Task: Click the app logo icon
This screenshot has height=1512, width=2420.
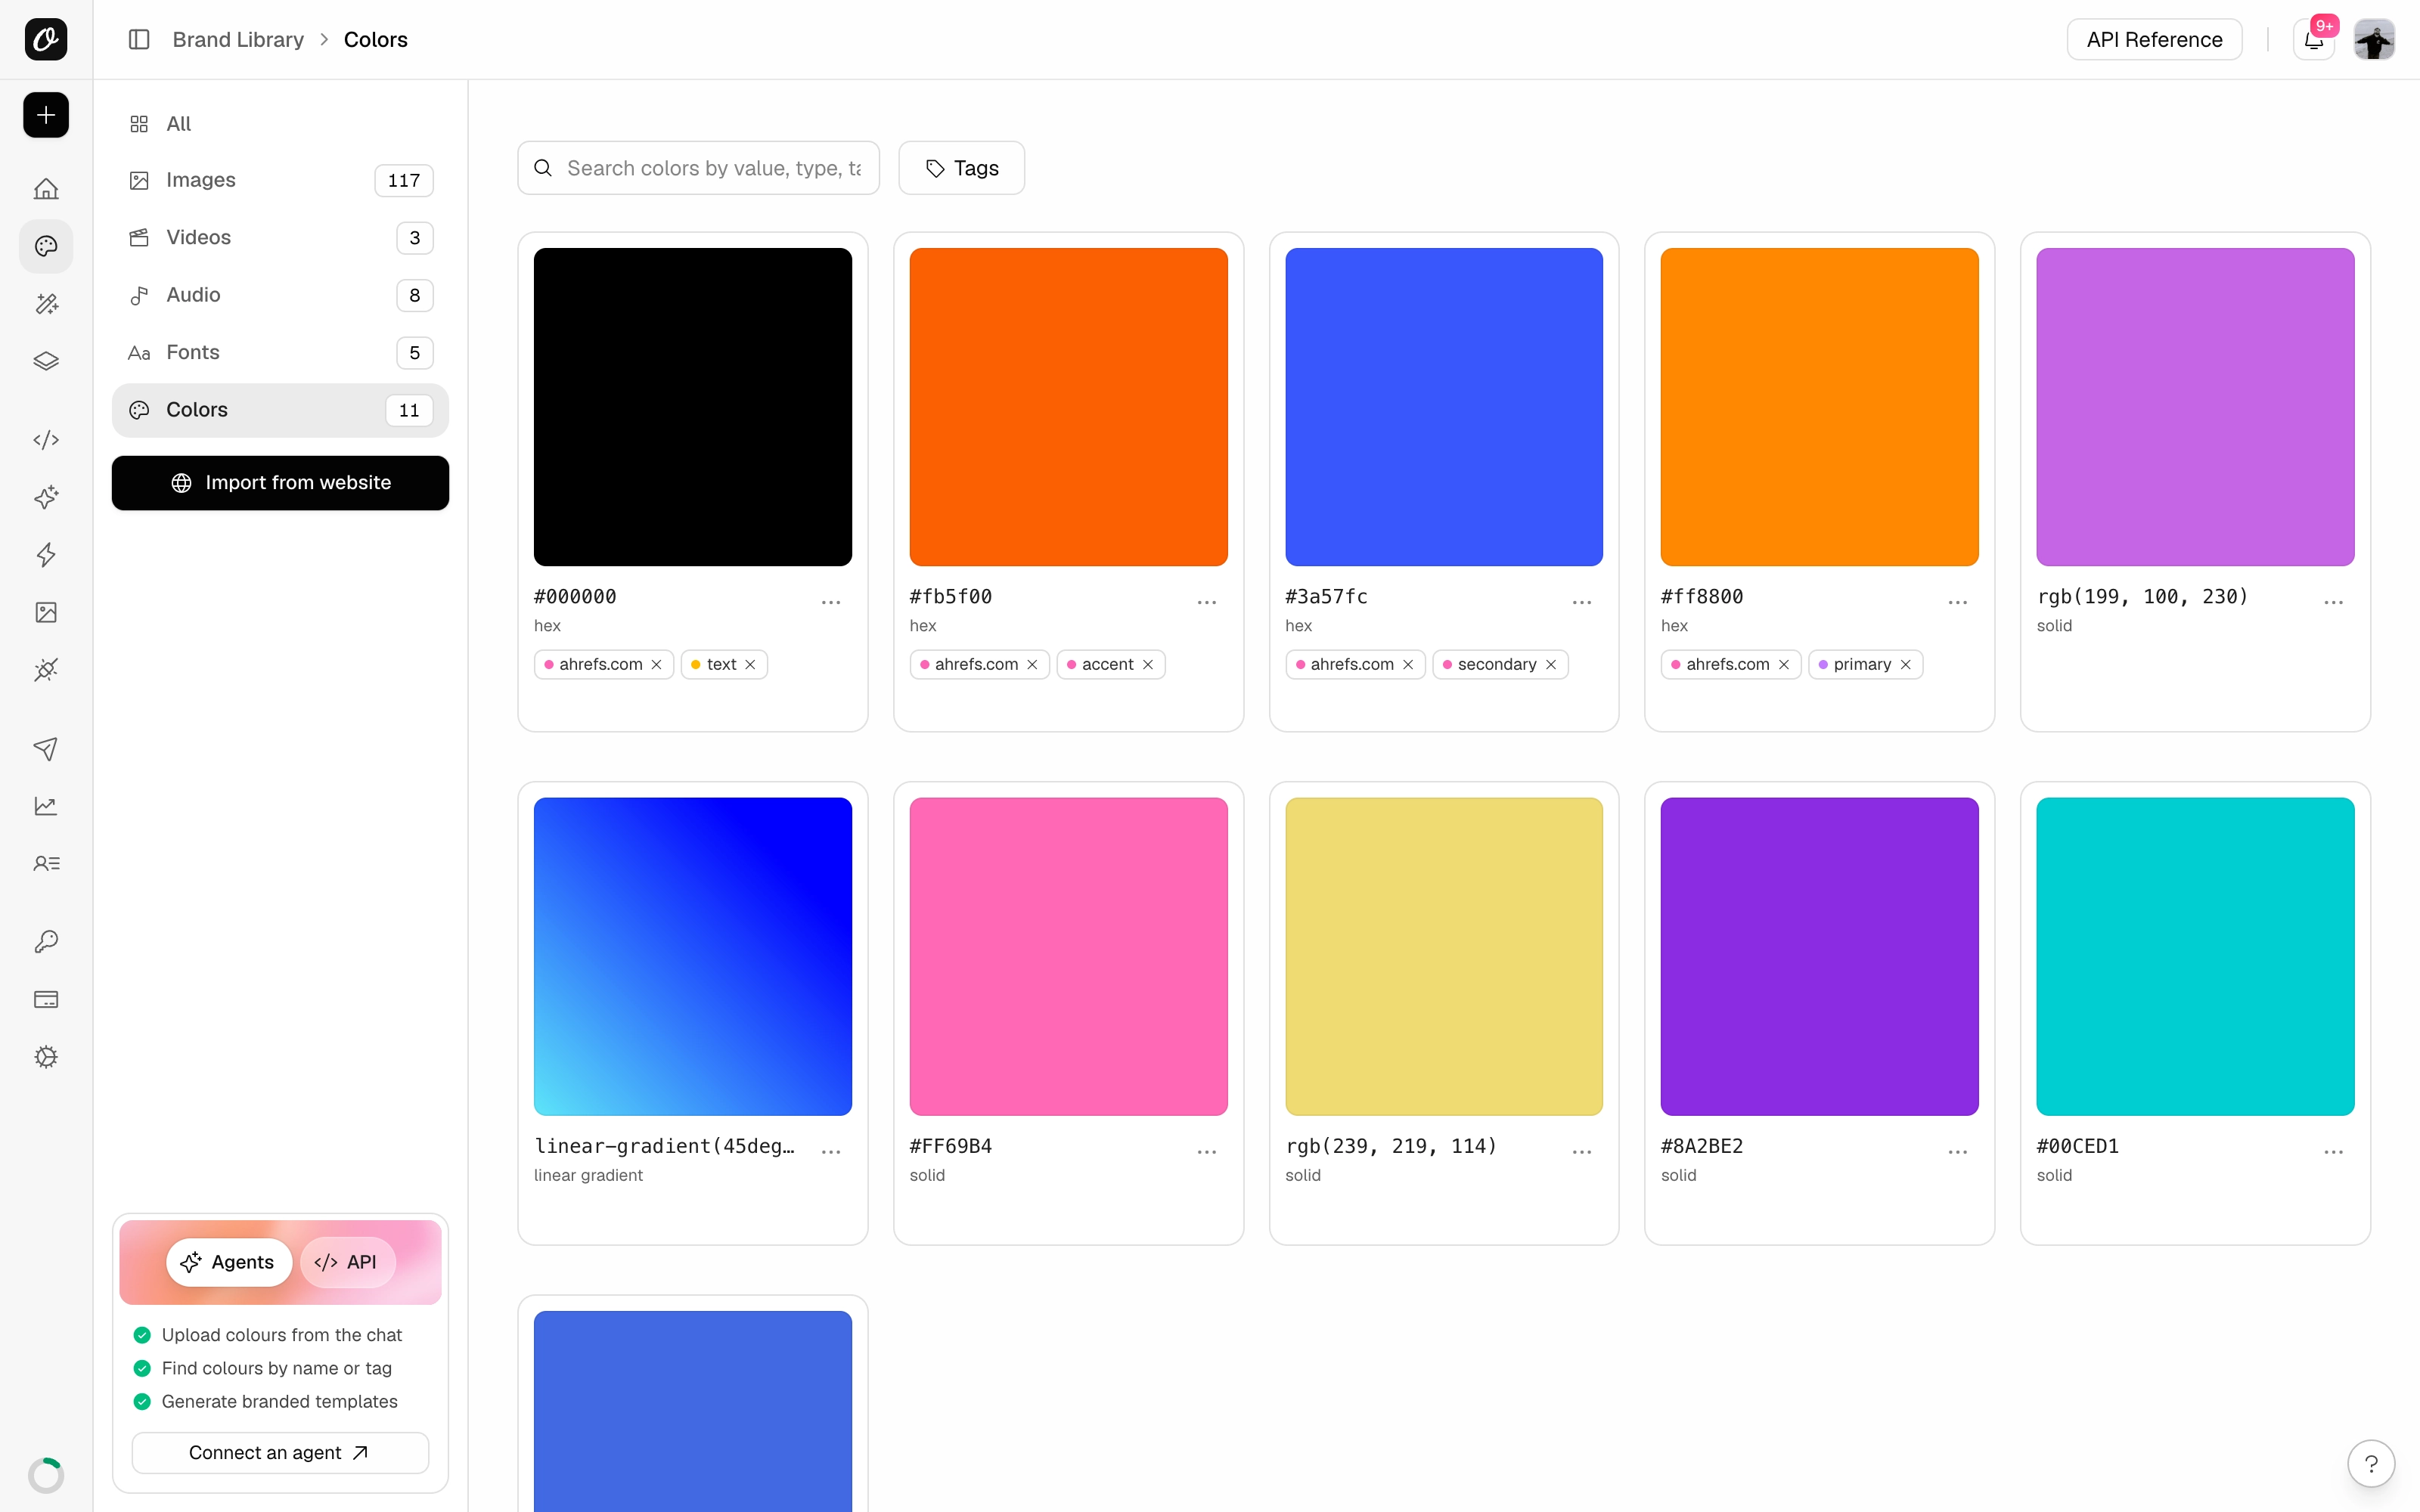Action: pos(46,39)
